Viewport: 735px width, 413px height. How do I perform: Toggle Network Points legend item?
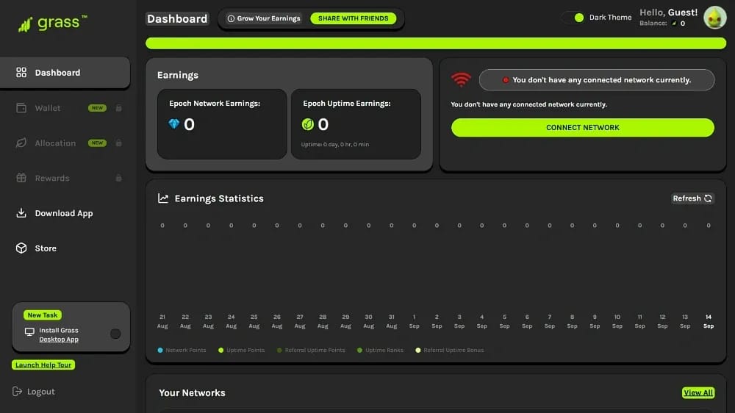coord(182,351)
